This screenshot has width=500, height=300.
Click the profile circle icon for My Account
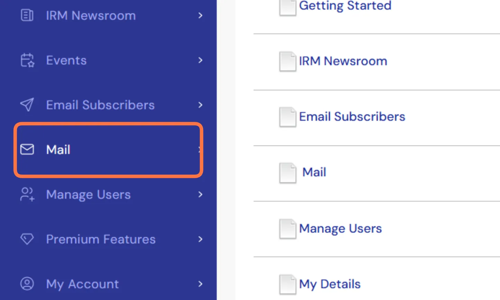(27, 284)
